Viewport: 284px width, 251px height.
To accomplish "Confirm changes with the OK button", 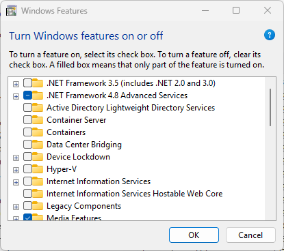I will click(x=194, y=235).
